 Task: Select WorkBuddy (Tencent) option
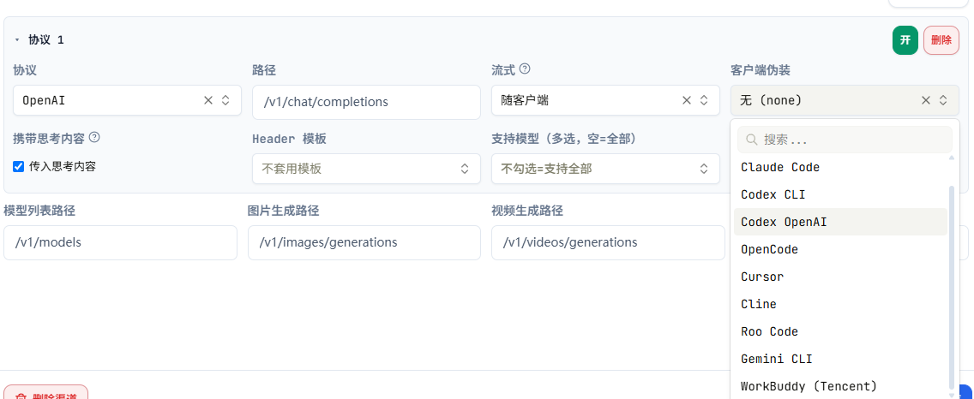(x=840, y=386)
